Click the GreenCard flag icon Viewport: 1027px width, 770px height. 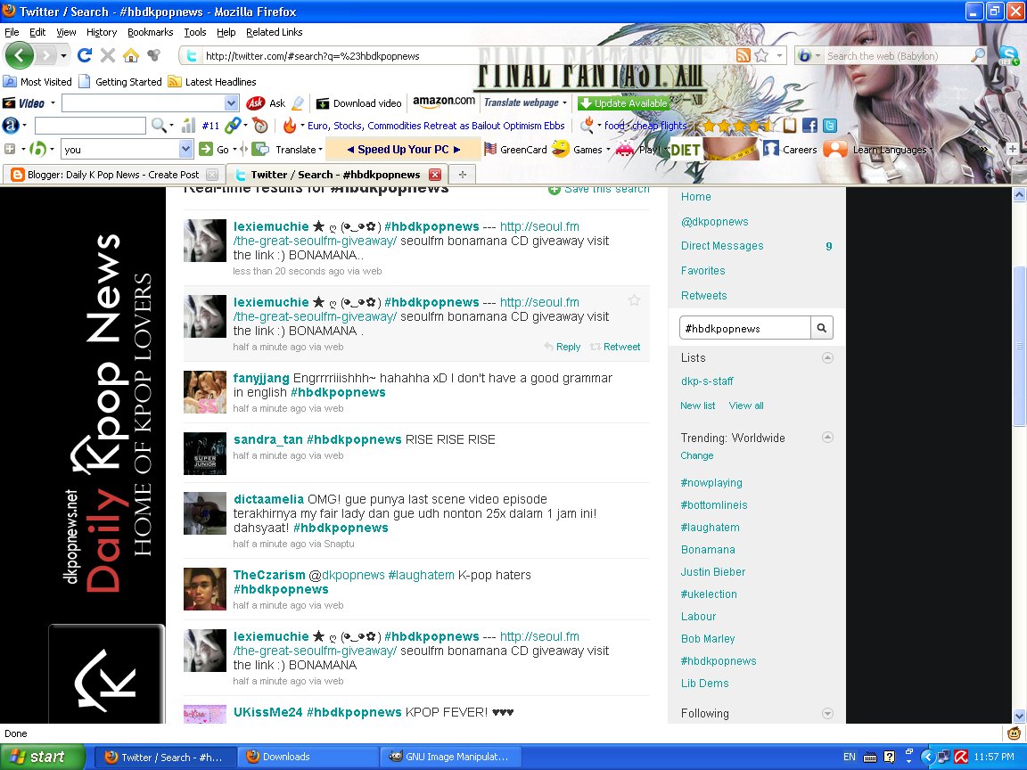tap(490, 150)
